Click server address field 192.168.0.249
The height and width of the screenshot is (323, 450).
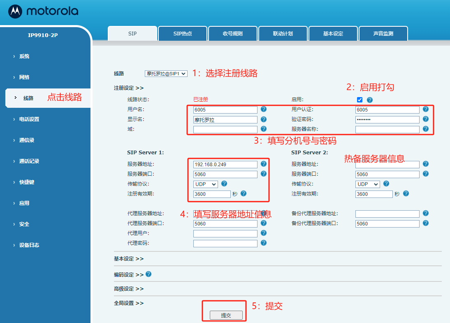(225, 165)
